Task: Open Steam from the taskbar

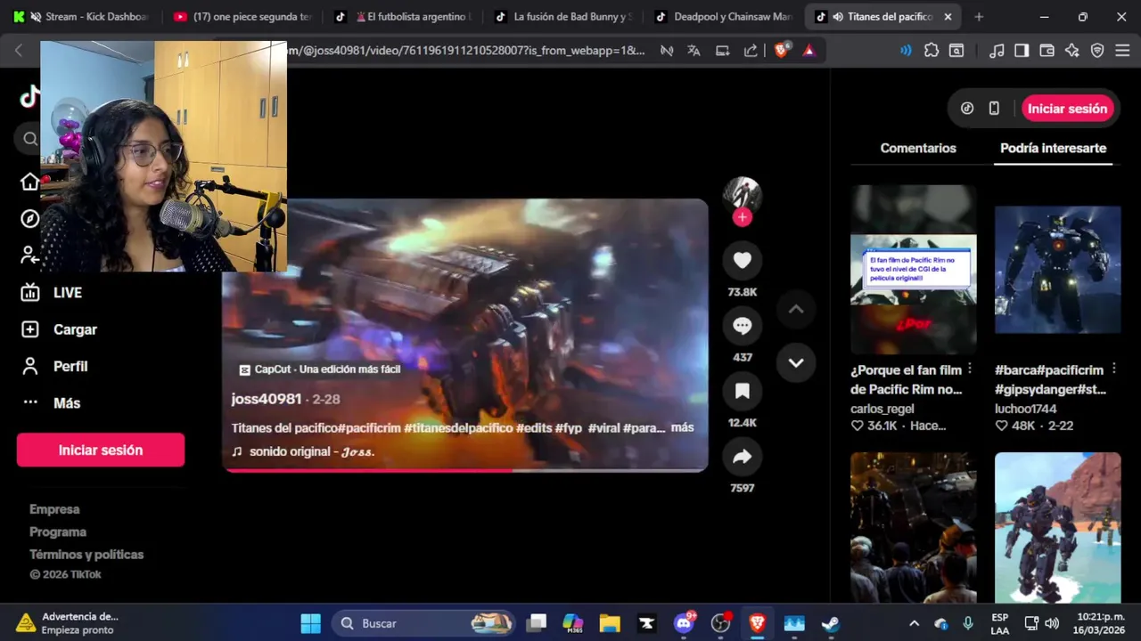Action: pos(830,623)
